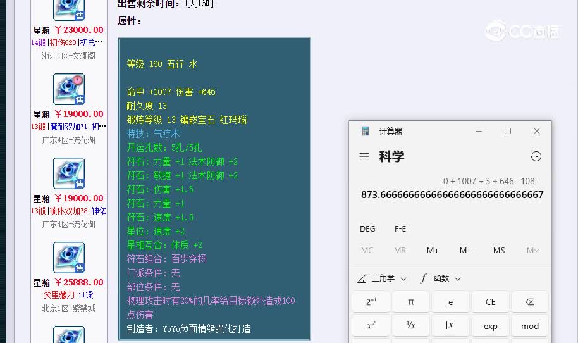Minimize the calculator window

point(479,131)
